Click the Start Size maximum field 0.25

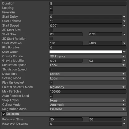click(x=105, y=34)
